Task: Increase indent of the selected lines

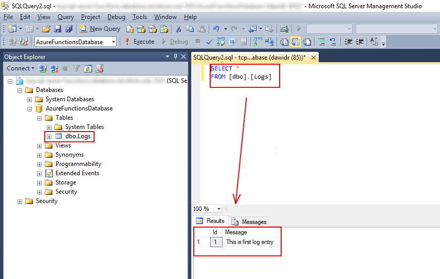Action: tap(360, 42)
